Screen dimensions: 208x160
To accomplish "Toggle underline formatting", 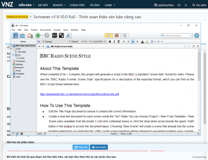I will (x=119, y=42).
